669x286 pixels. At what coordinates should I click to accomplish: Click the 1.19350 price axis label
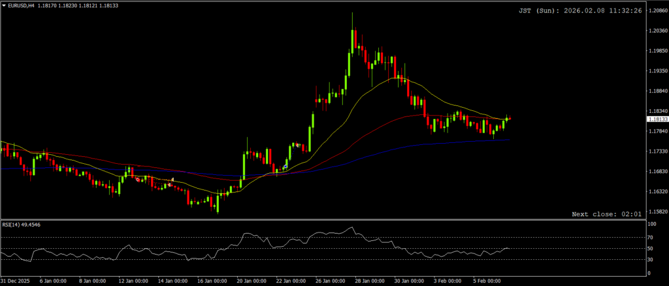pyautogui.click(x=656, y=71)
